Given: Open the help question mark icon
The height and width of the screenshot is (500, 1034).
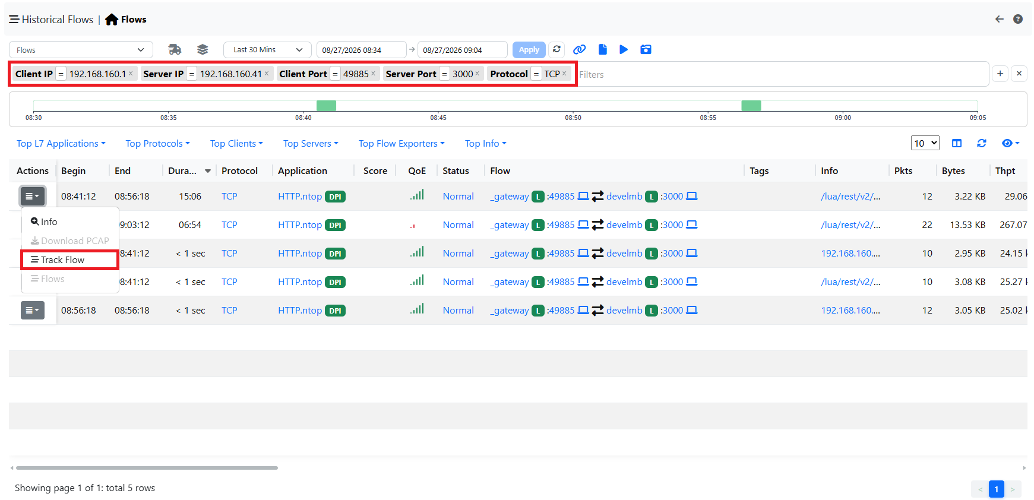Looking at the screenshot, I should tap(1018, 19).
